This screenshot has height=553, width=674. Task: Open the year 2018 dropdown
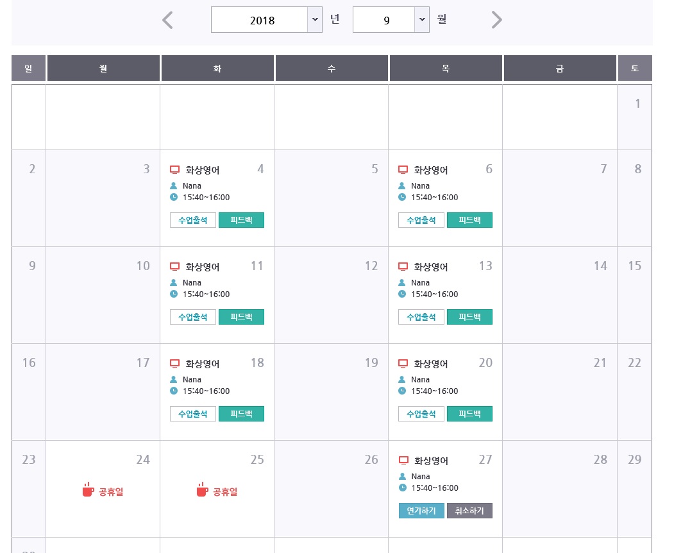[266, 20]
